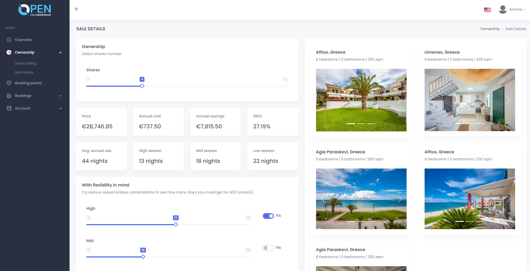
Task: Click the Shares slider handle
Action: [142, 86]
